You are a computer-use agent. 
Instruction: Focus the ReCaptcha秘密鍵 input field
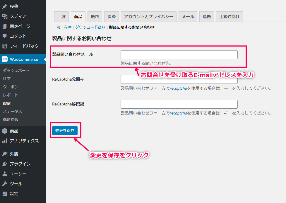click(x=179, y=104)
